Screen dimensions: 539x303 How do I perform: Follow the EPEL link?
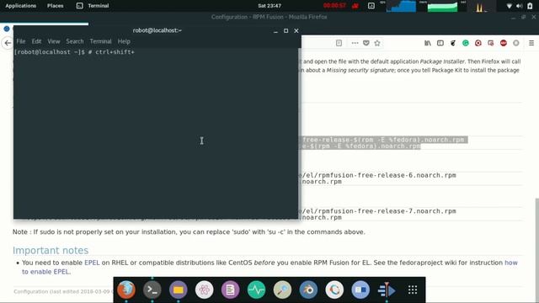[92, 263]
